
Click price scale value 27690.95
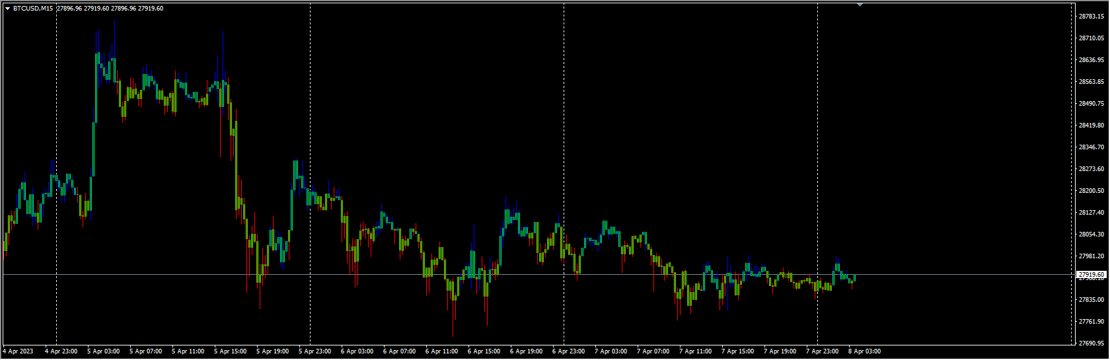point(1091,343)
